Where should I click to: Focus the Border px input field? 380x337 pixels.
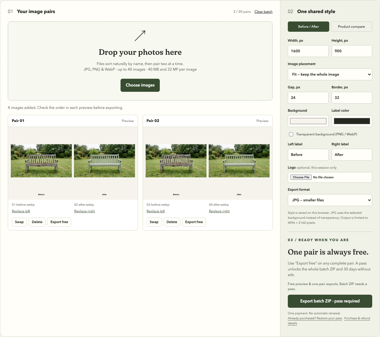[352, 98]
